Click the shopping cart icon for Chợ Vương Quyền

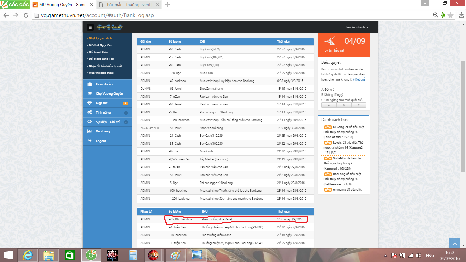(90, 94)
